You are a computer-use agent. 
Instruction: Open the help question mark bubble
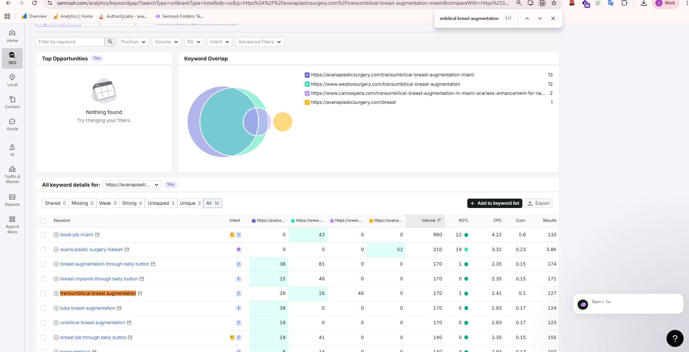pos(675,339)
